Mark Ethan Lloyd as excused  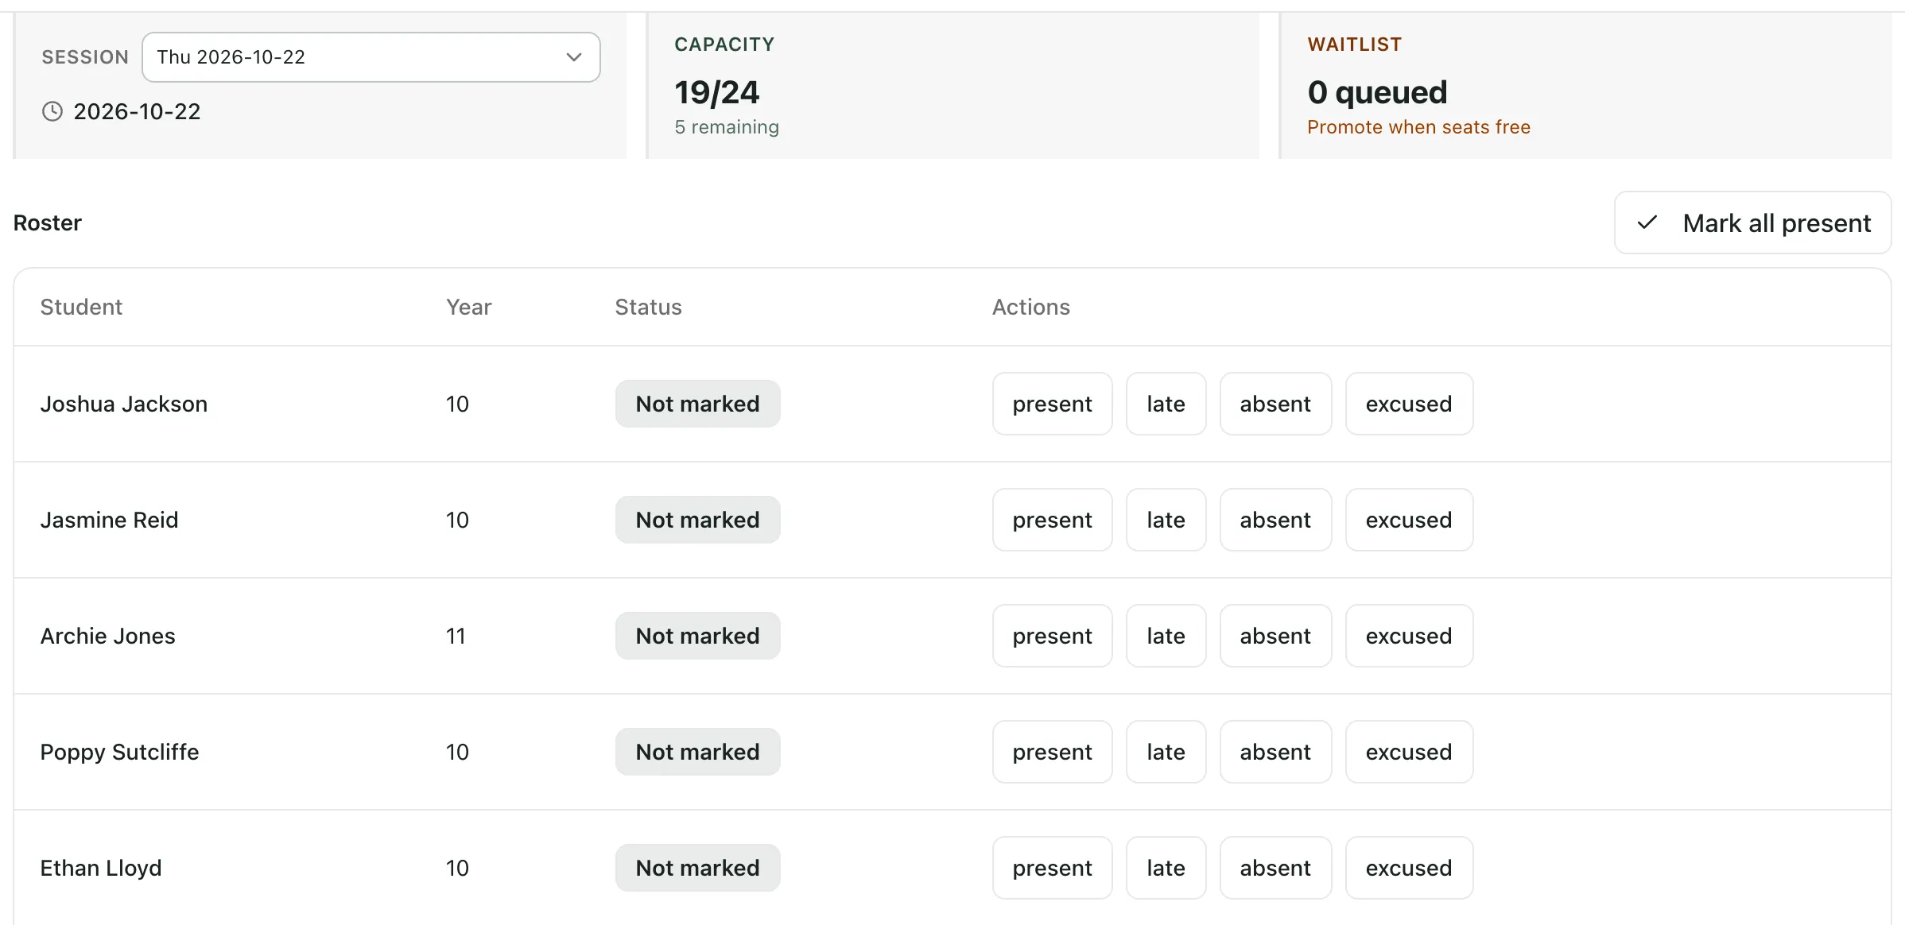(x=1409, y=868)
